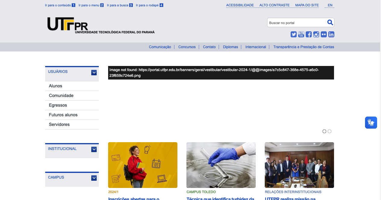Image resolution: width=381 pixels, height=200 pixels.
Task: Click the UTFPR logo
Action: click(x=101, y=25)
